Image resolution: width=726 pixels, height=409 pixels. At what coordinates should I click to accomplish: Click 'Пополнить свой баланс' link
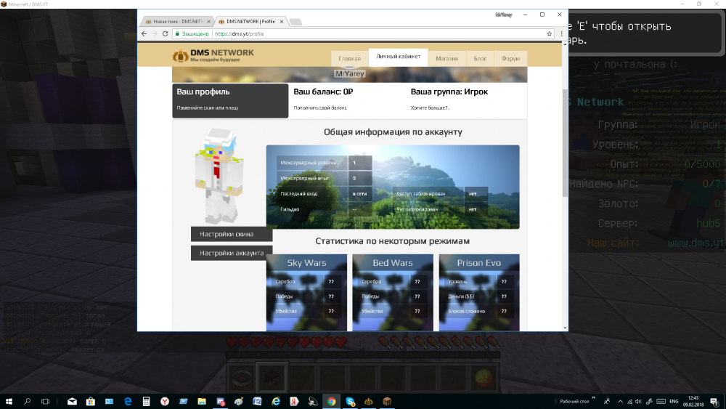320,108
